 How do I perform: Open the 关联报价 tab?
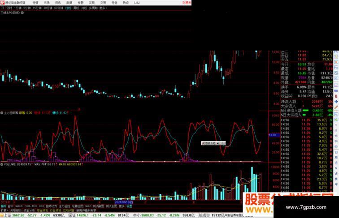tap(16, 210)
